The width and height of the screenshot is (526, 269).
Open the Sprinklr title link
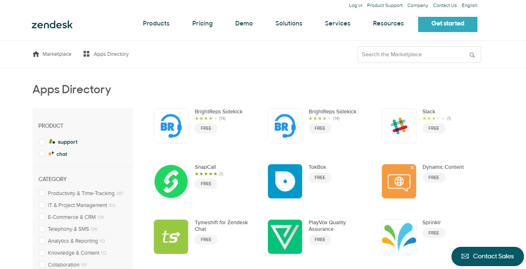coord(432,223)
